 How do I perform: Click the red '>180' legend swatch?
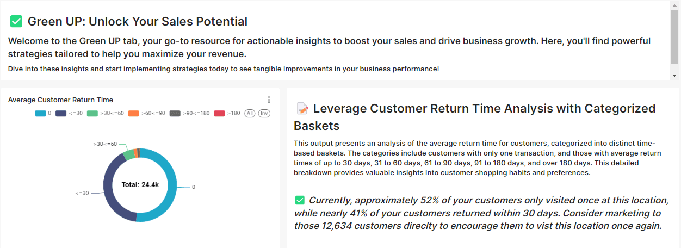(x=220, y=113)
